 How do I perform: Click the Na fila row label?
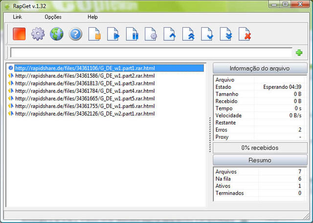click(223, 179)
